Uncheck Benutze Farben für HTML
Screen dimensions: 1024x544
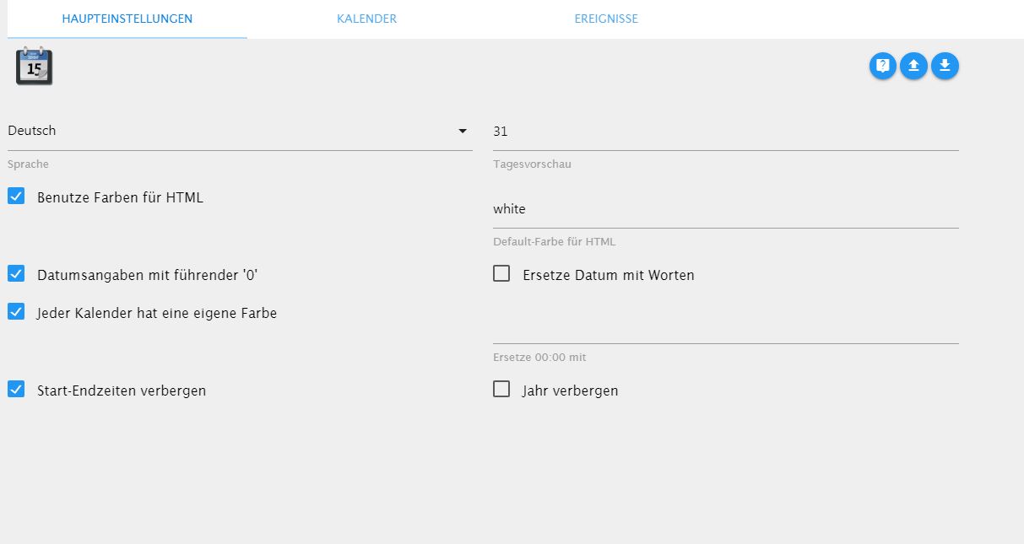click(16, 197)
